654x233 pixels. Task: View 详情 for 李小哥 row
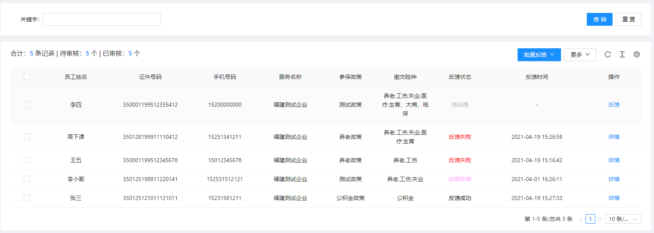pos(614,179)
